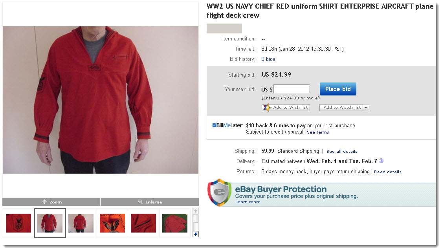Click the BillMeLater logo
This screenshot has width=442, height=251.
(227, 125)
